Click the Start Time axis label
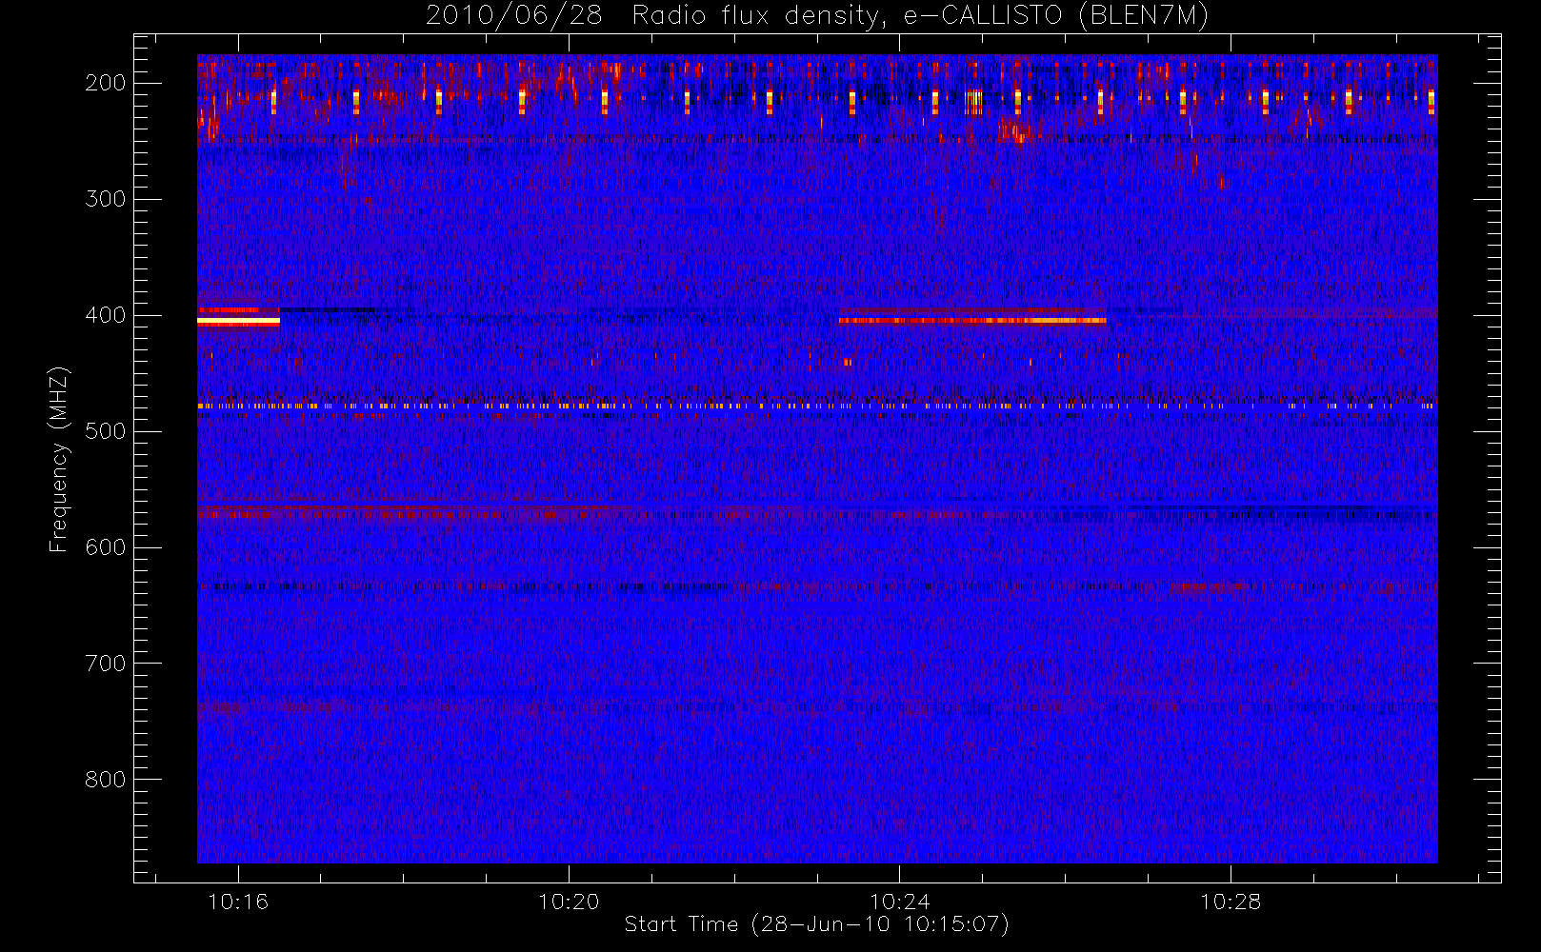The height and width of the screenshot is (952, 1541). (x=816, y=924)
